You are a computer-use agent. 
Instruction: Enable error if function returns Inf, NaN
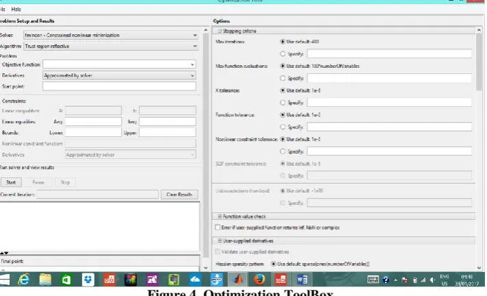218,227
